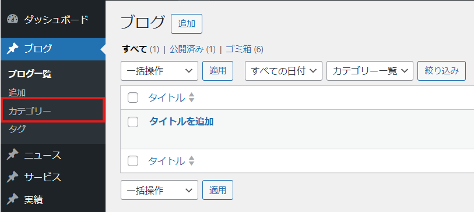Viewport: 474px width, 212px height.
Task: Open the すべての日付 date filter dropdown
Action: pos(283,71)
